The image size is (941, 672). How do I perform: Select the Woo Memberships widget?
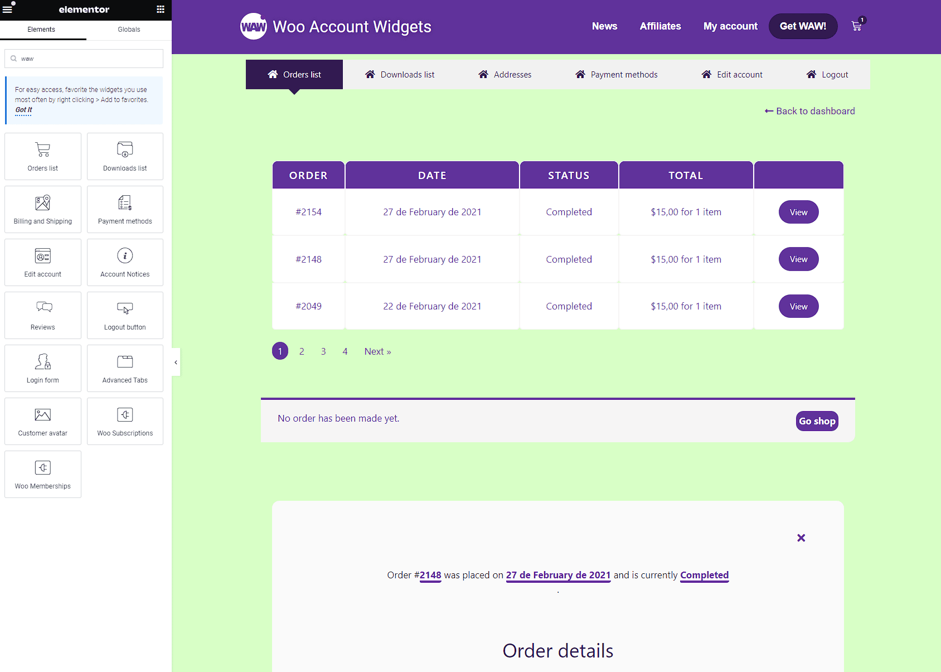43,474
